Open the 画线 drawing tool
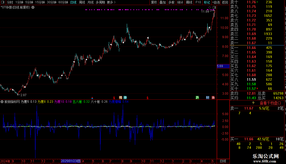This screenshot has height=164, width=286. 189,2
